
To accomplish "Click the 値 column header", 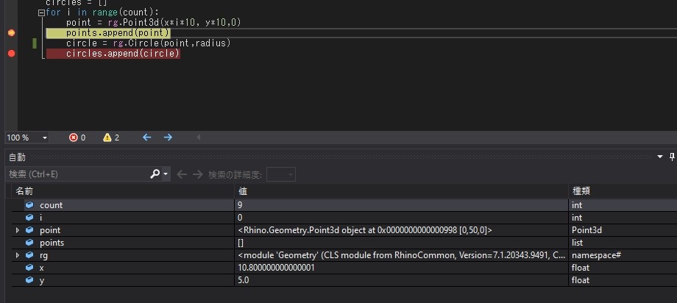I will click(x=401, y=190).
